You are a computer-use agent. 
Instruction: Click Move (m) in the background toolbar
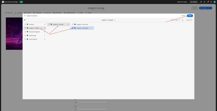(47, 13)
